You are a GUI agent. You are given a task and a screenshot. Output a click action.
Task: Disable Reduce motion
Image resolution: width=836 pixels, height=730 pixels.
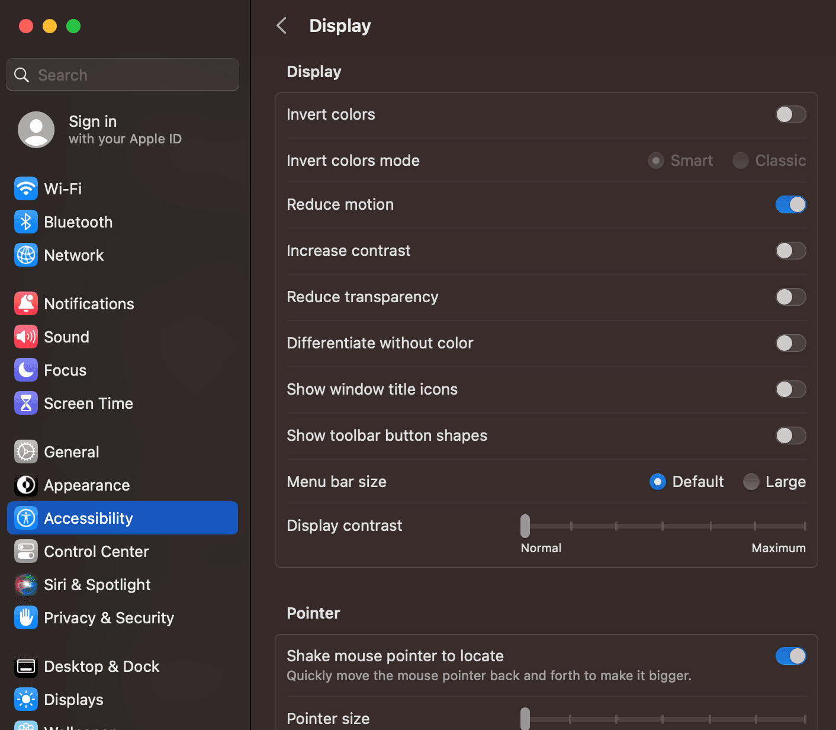click(x=790, y=204)
